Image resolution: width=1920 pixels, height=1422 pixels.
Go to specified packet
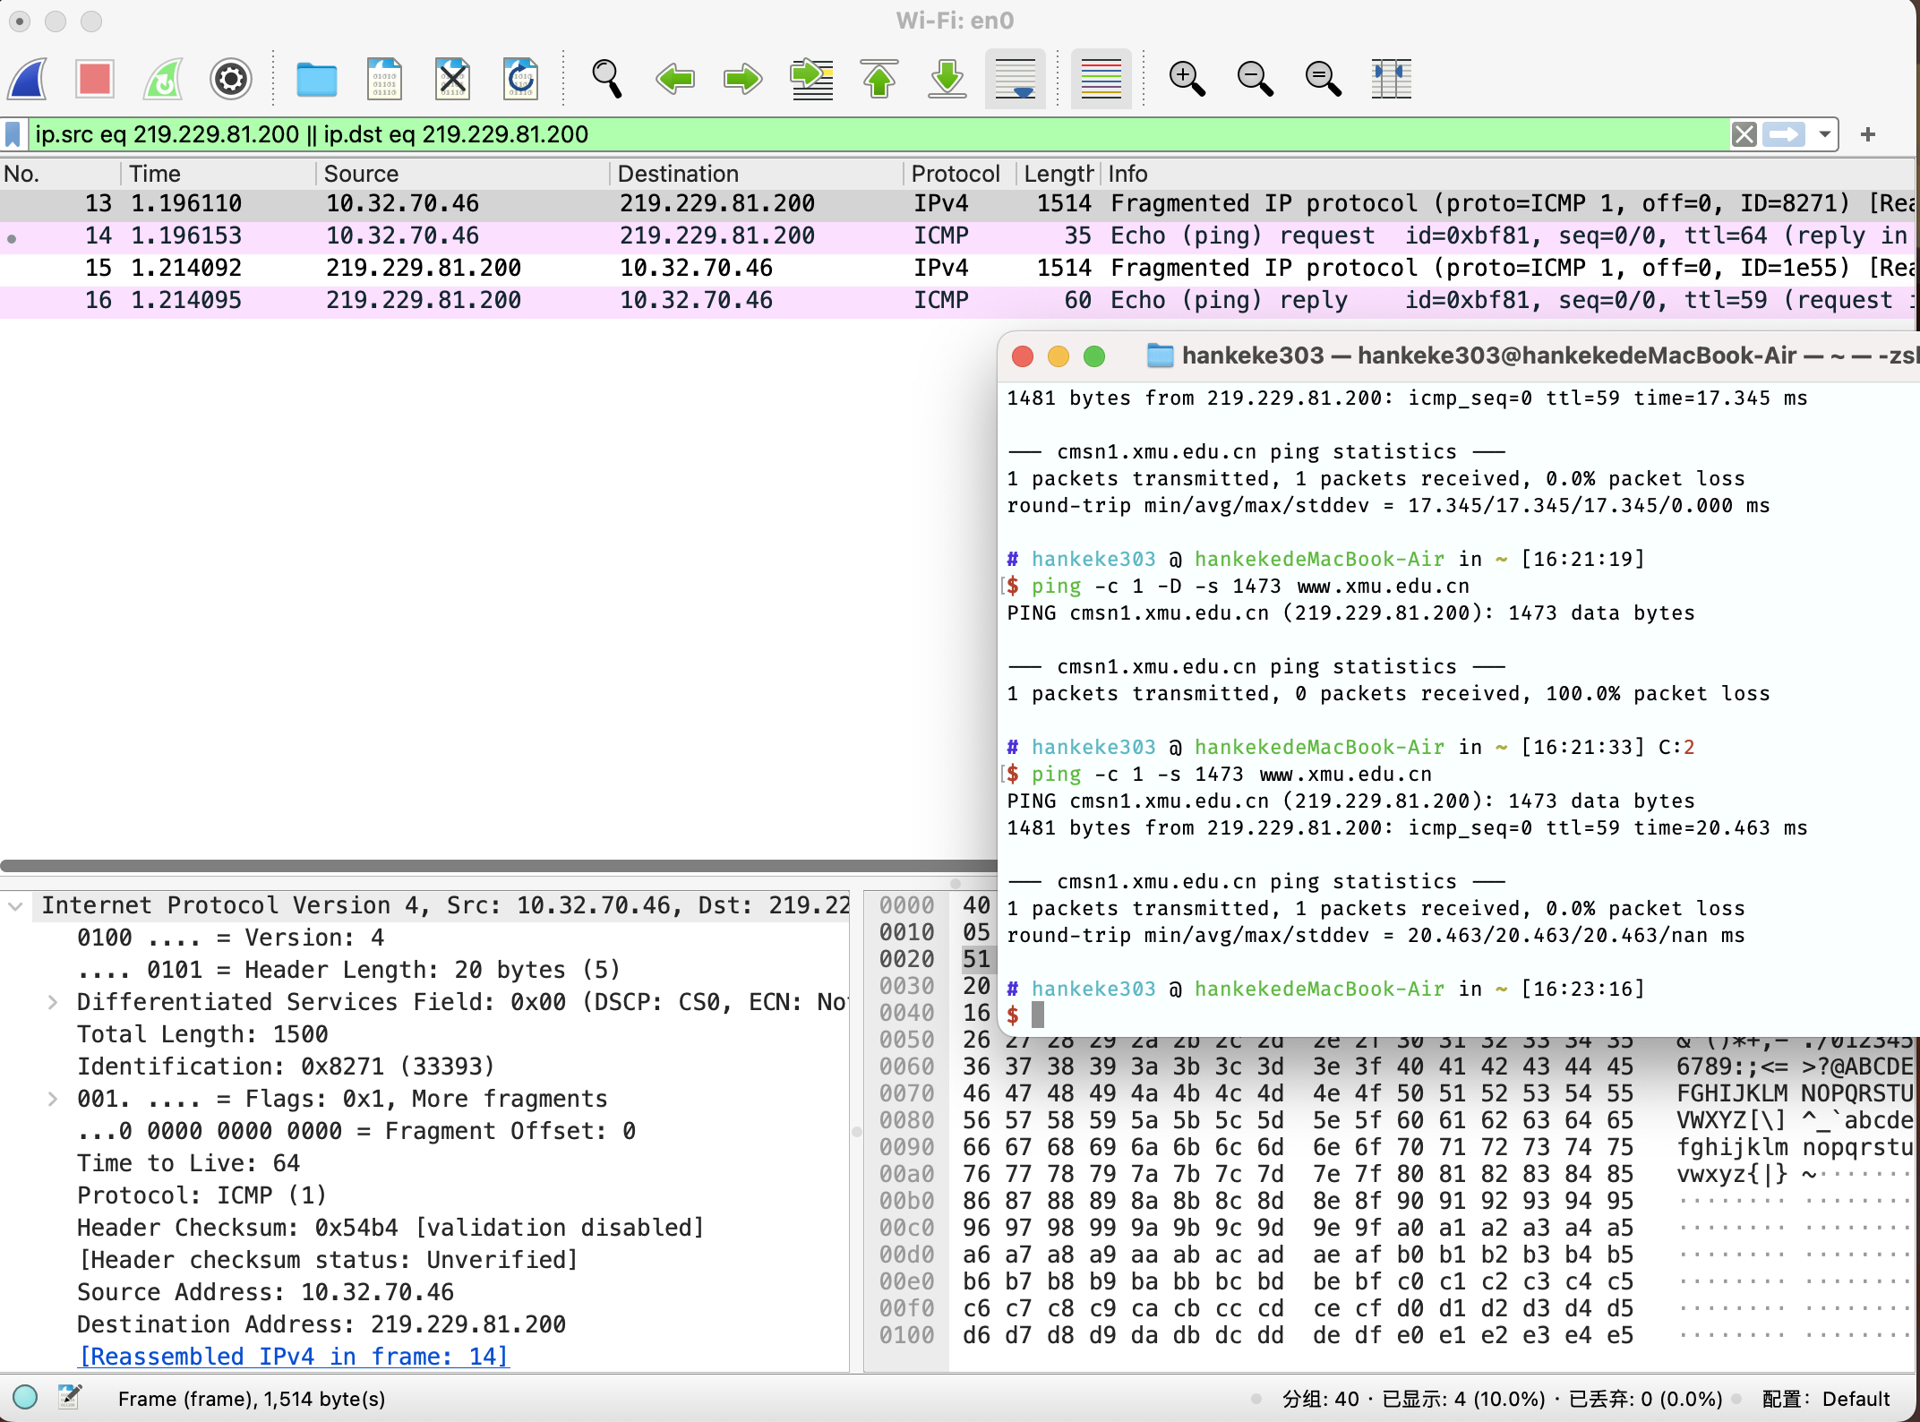[x=811, y=79]
